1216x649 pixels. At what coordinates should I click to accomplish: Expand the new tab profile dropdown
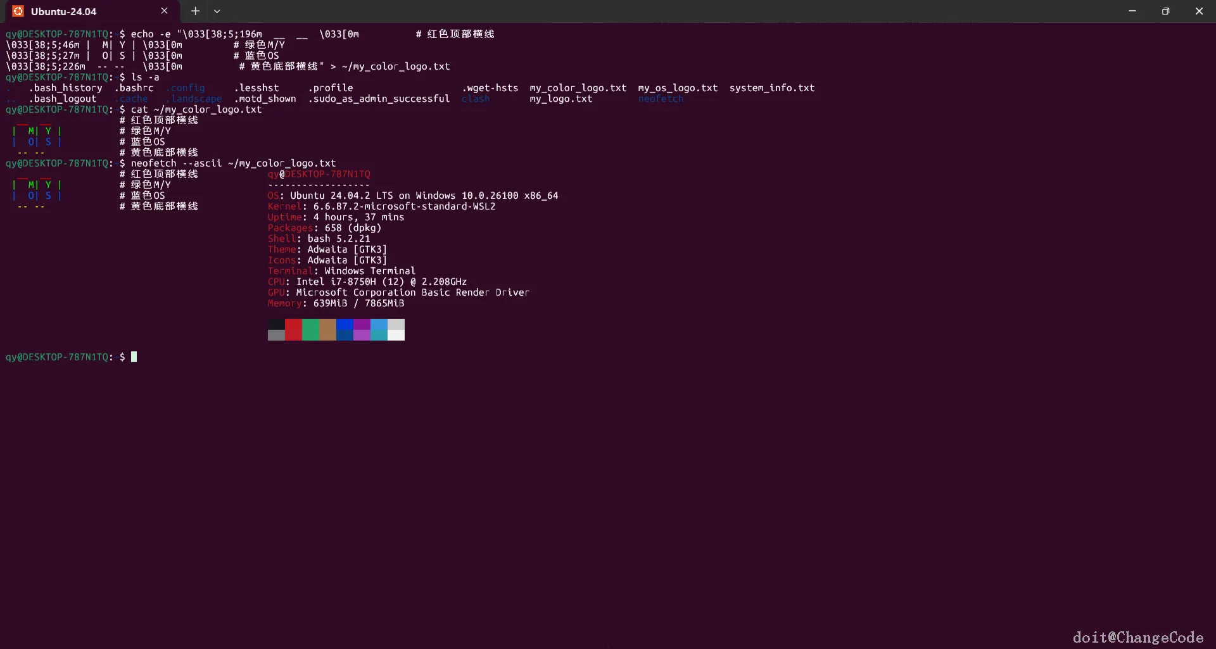[x=217, y=11]
